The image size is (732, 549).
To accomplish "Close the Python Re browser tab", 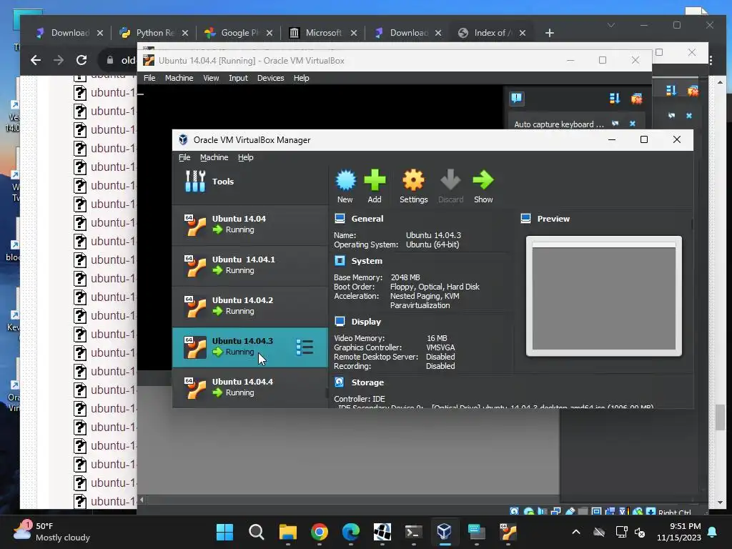I will 185,33.
